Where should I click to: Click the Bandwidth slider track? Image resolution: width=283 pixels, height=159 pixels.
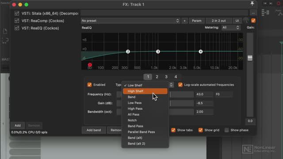pos(181,112)
